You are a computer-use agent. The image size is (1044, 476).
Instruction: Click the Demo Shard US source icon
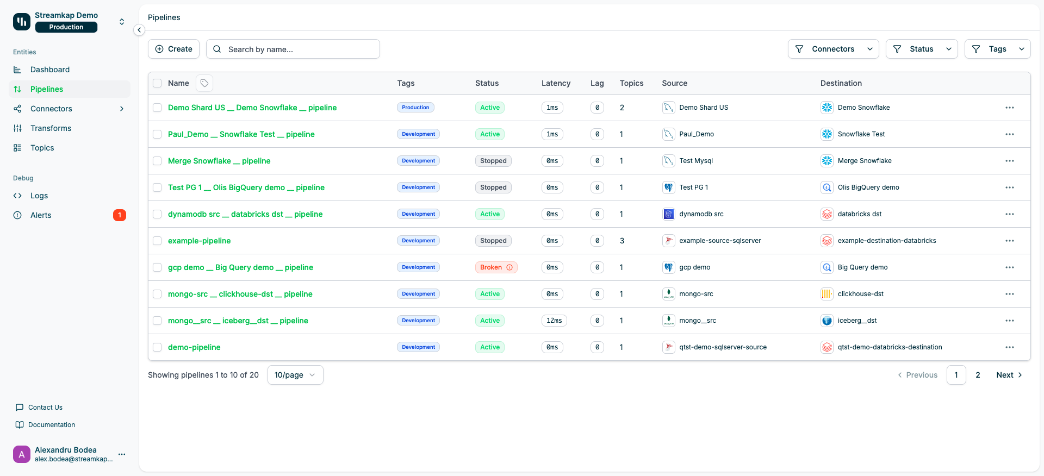point(668,108)
